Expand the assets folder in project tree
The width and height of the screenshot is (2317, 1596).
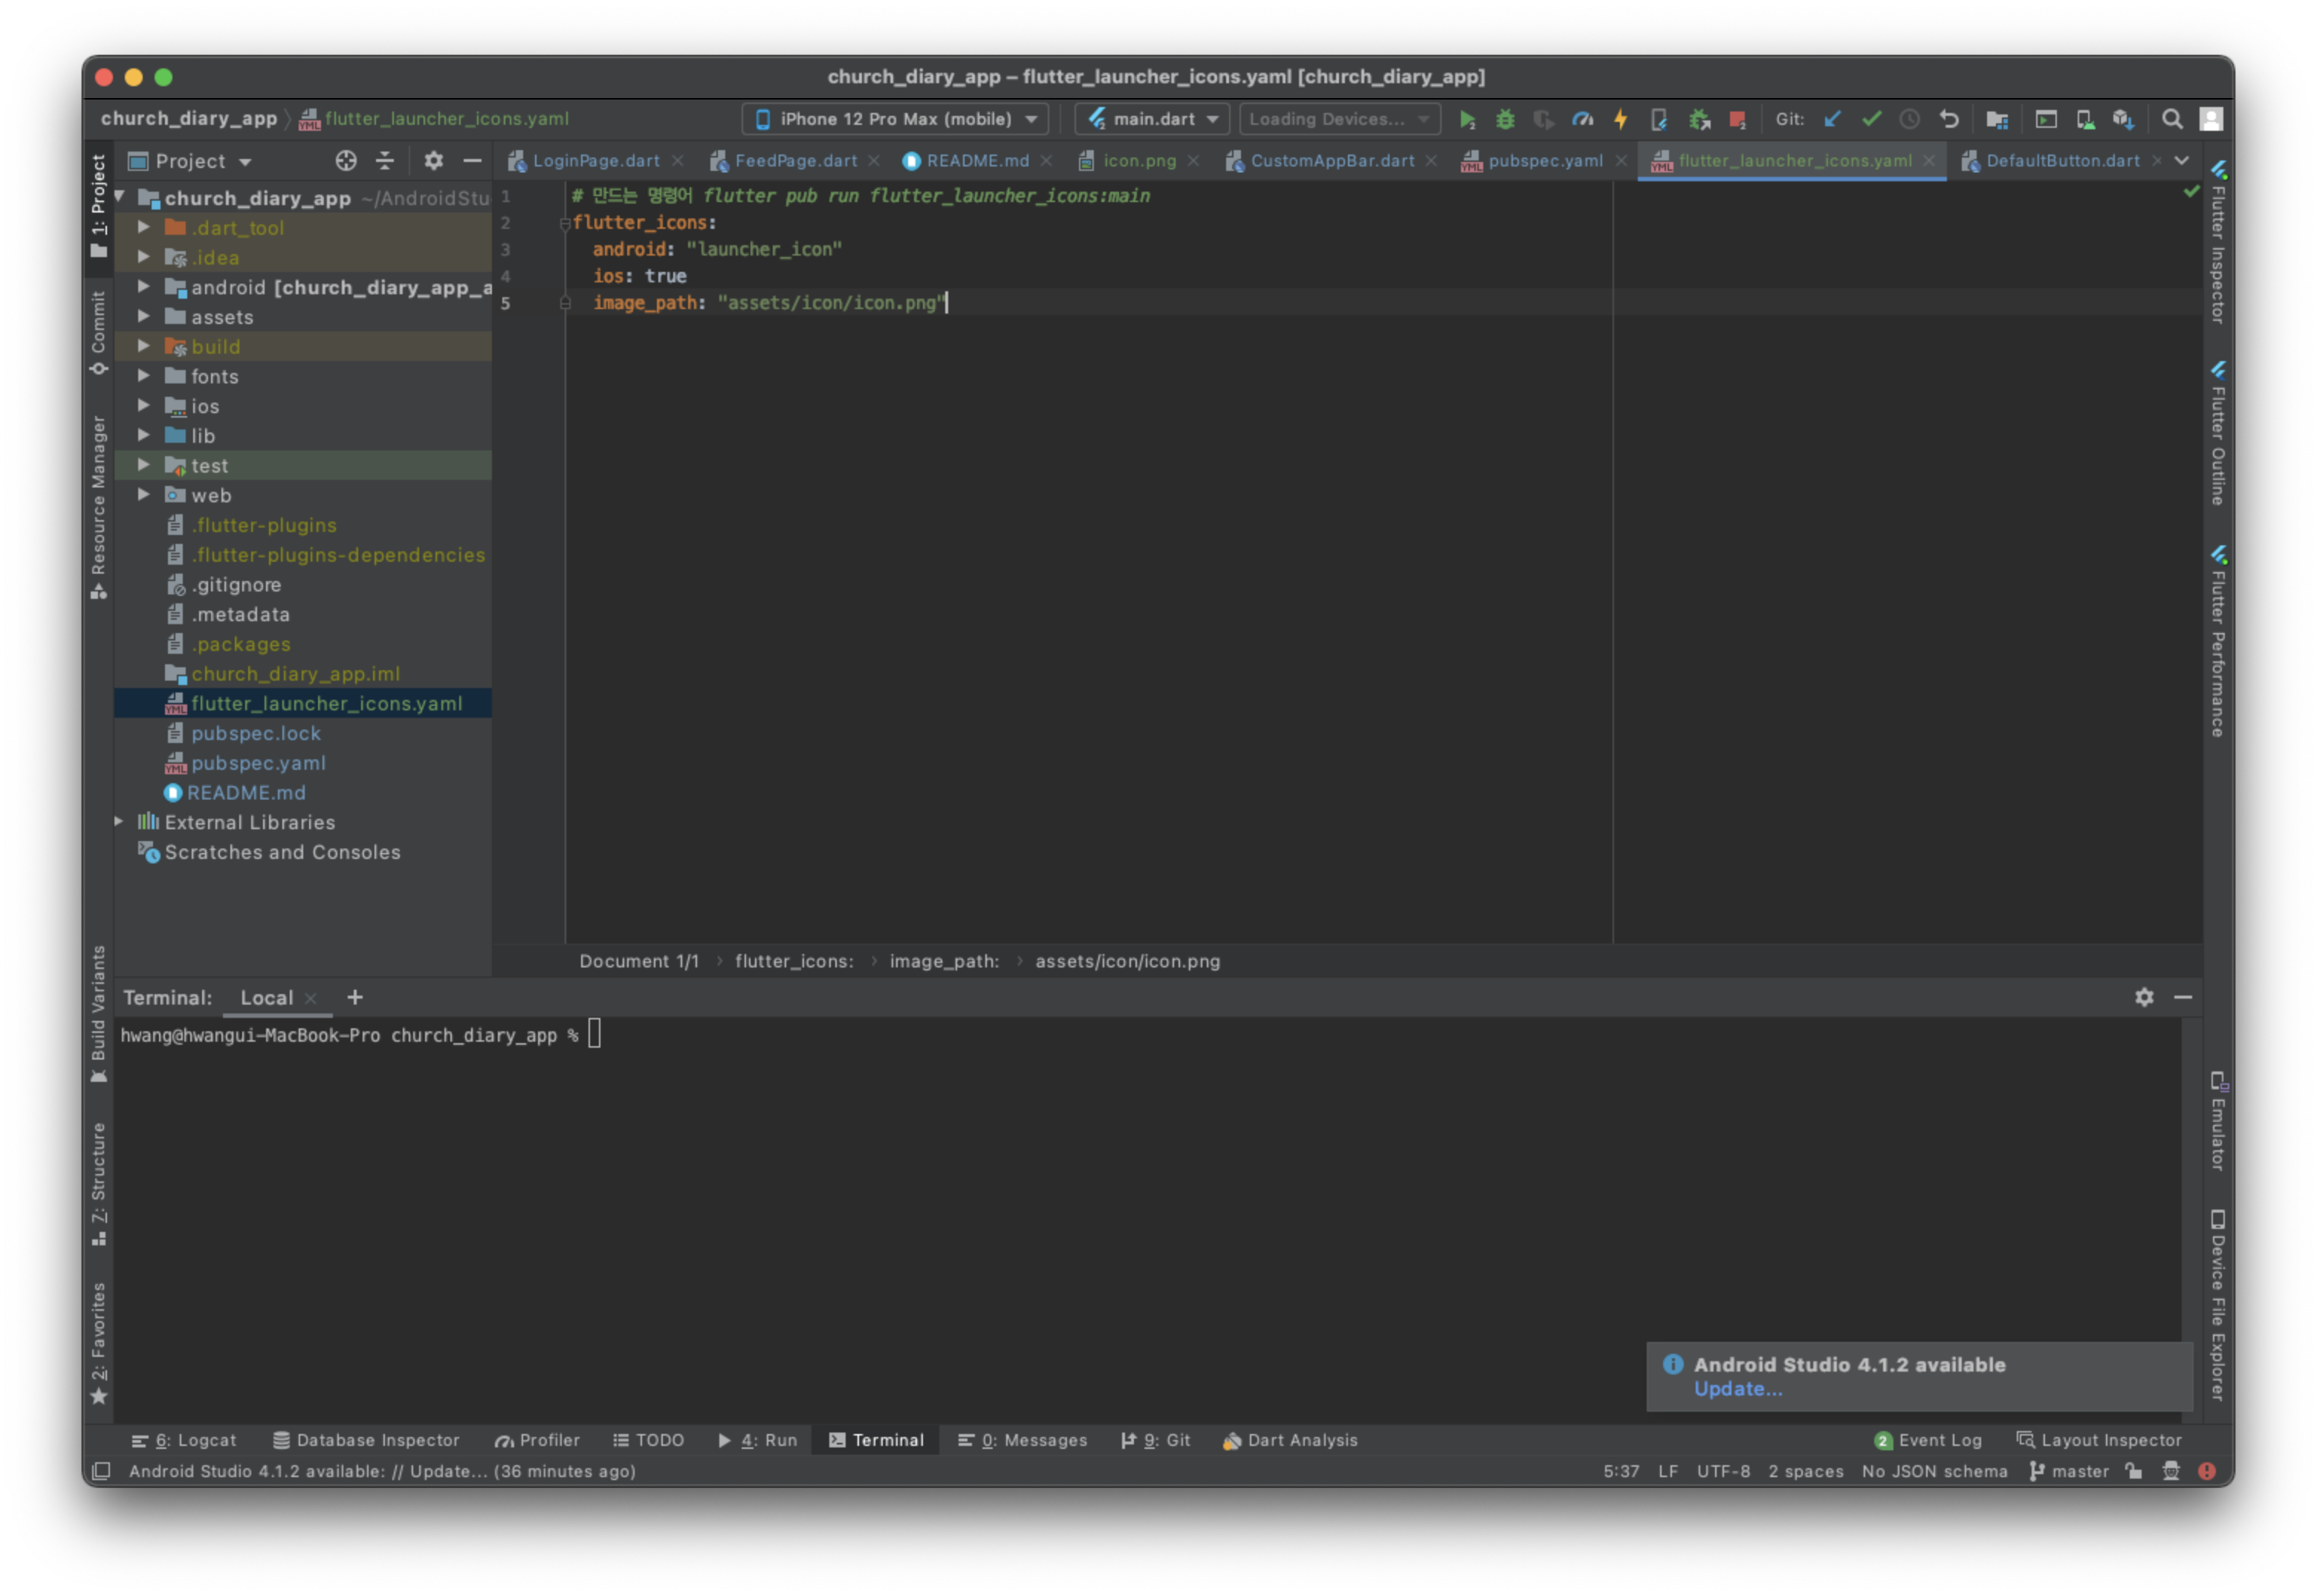click(144, 317)
